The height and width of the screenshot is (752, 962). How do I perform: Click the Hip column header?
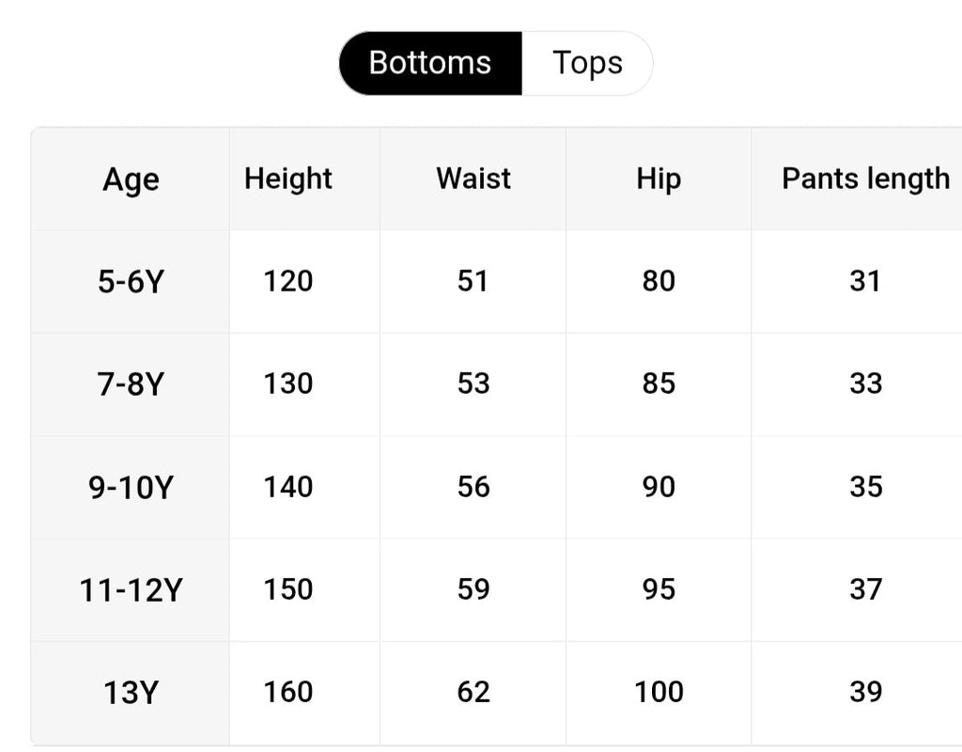(659, 180)
